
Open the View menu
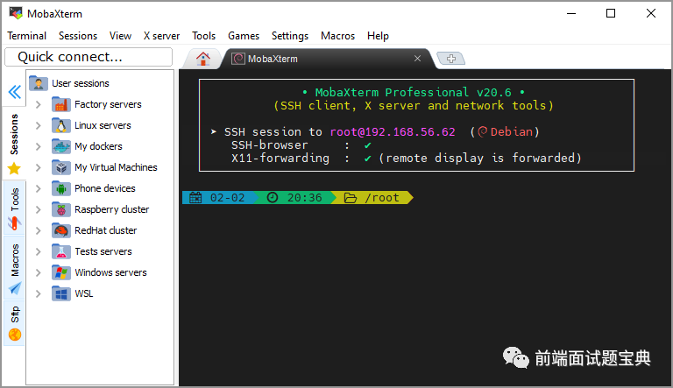coord(120,36)
